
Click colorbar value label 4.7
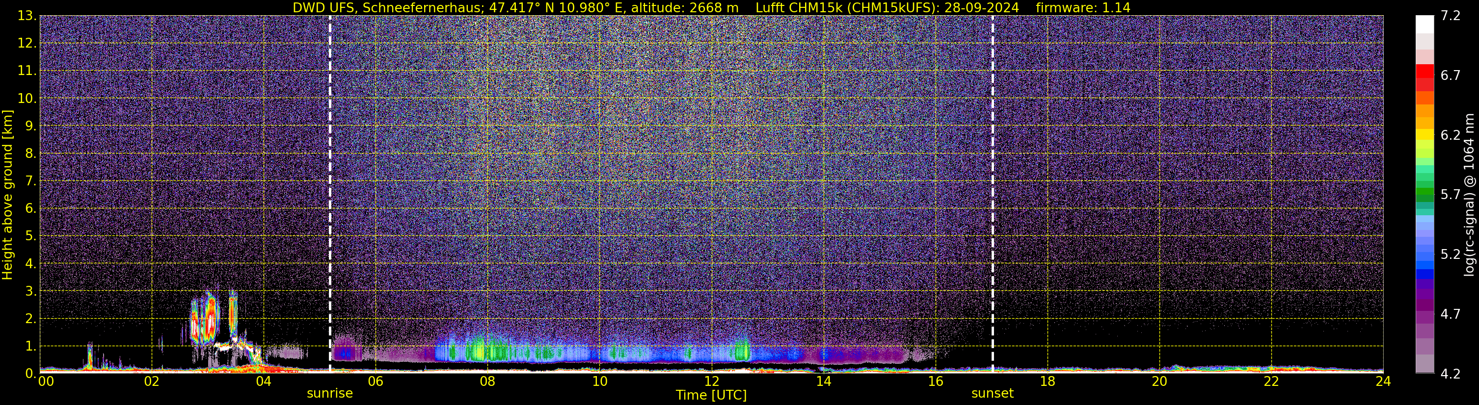click(x=1451, y=314)
